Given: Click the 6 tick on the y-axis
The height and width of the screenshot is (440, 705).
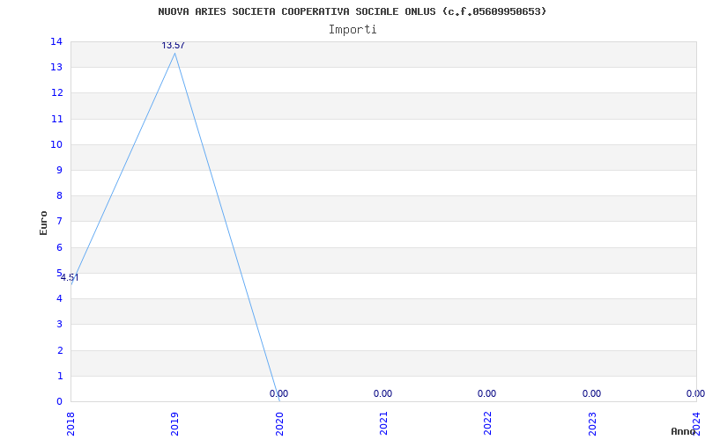Looking at the screenshot, I should pyautogui.click(x=59, y=247).
